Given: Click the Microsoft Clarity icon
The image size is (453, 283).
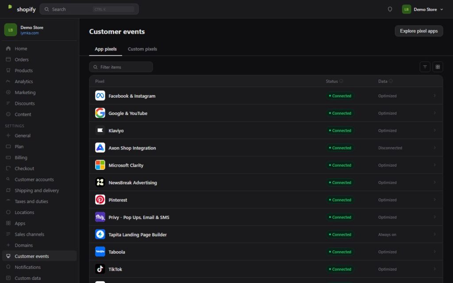Looking at the screenshot, I should click(x=100, y=165).
